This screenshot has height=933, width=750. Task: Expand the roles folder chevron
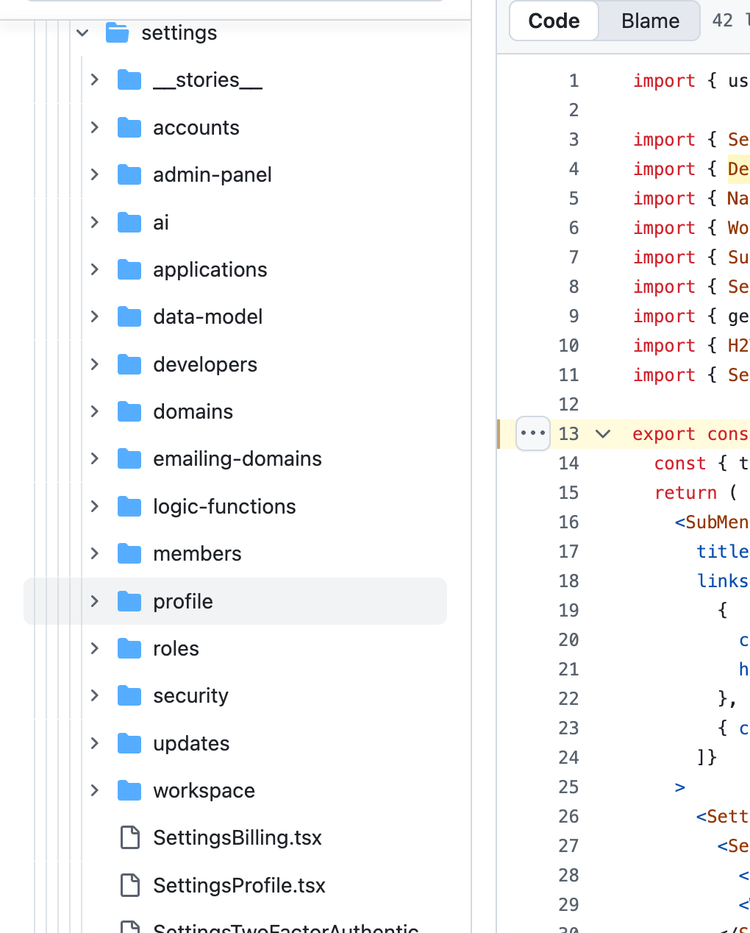[x=94, y=648]
